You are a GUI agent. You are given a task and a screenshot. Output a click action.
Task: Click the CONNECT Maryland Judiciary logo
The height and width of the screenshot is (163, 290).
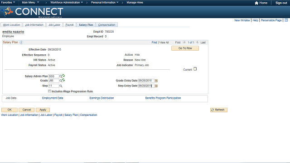point(32,12)
